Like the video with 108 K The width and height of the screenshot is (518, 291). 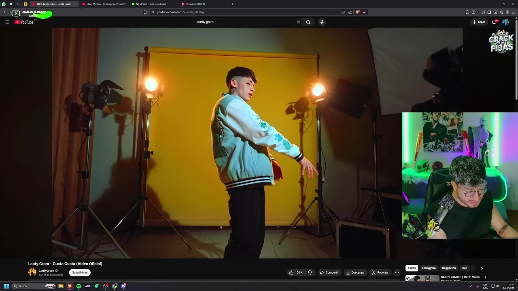tap(296, 272)
